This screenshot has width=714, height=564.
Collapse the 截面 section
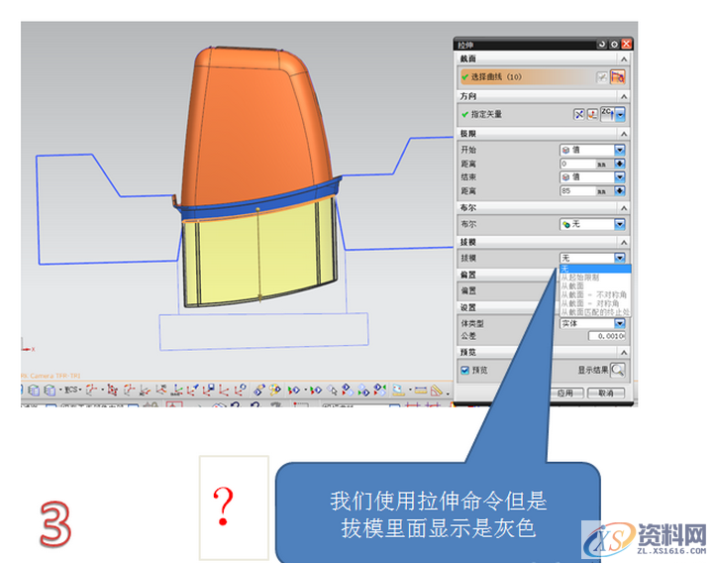click(x=624, y=59)
